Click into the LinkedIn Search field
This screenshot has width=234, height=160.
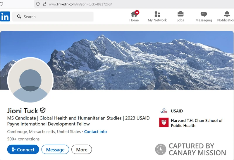click(56, 17)
